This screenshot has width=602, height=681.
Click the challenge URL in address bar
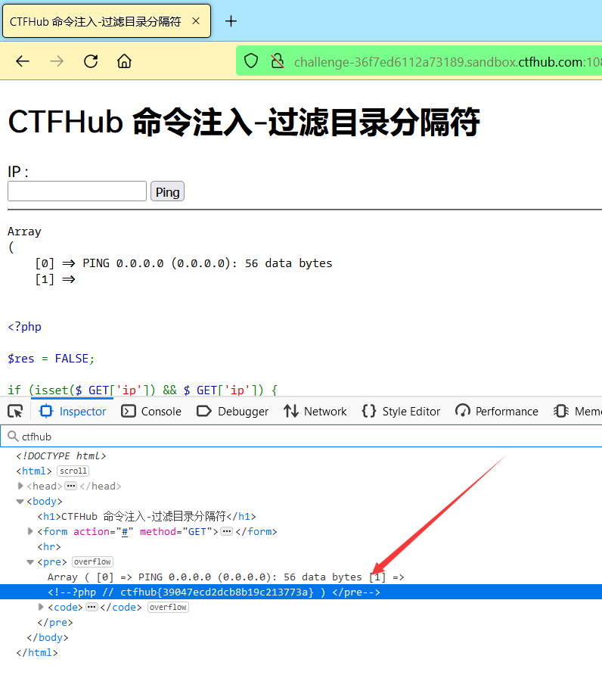tap(448, 62)
